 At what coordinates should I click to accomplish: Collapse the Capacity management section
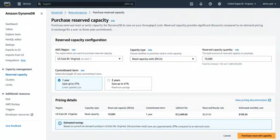pyautogui.click(x=3, y=69)
